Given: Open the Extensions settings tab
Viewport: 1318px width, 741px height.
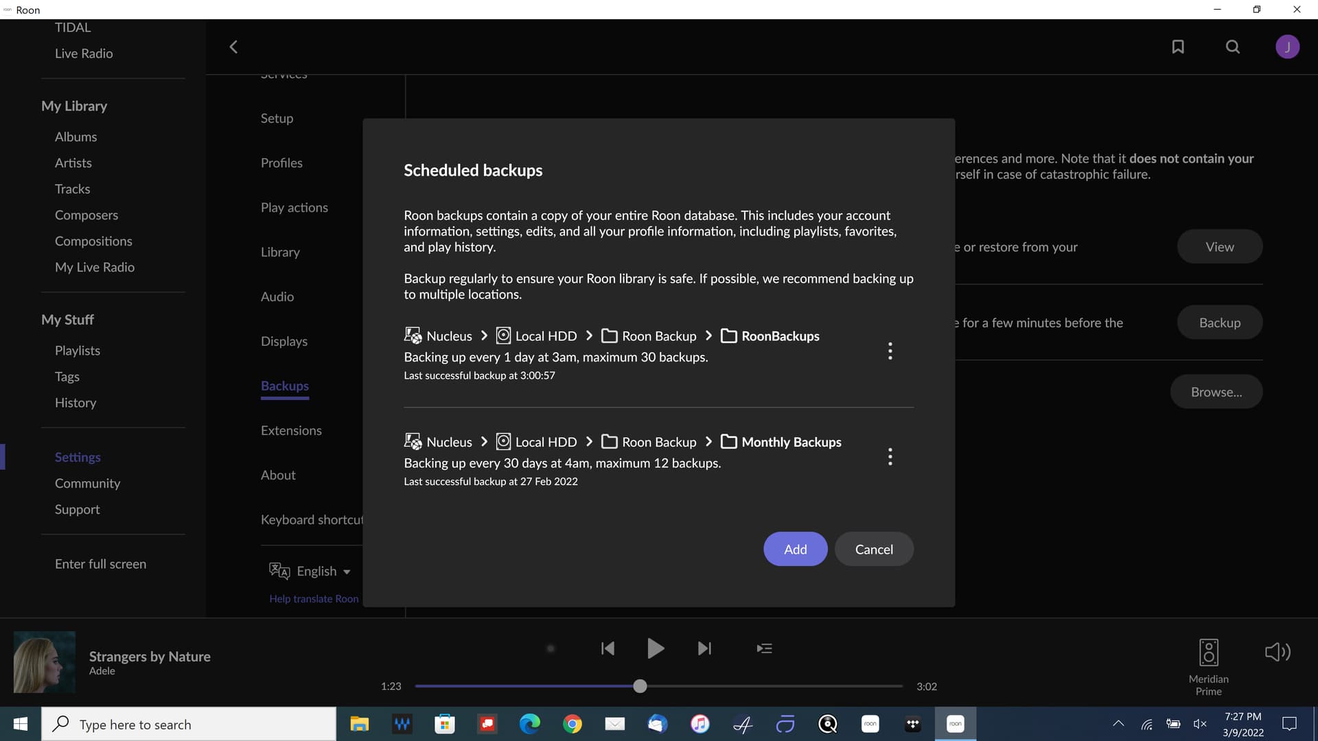Looking at the screenshot, I should click(291, 430).
